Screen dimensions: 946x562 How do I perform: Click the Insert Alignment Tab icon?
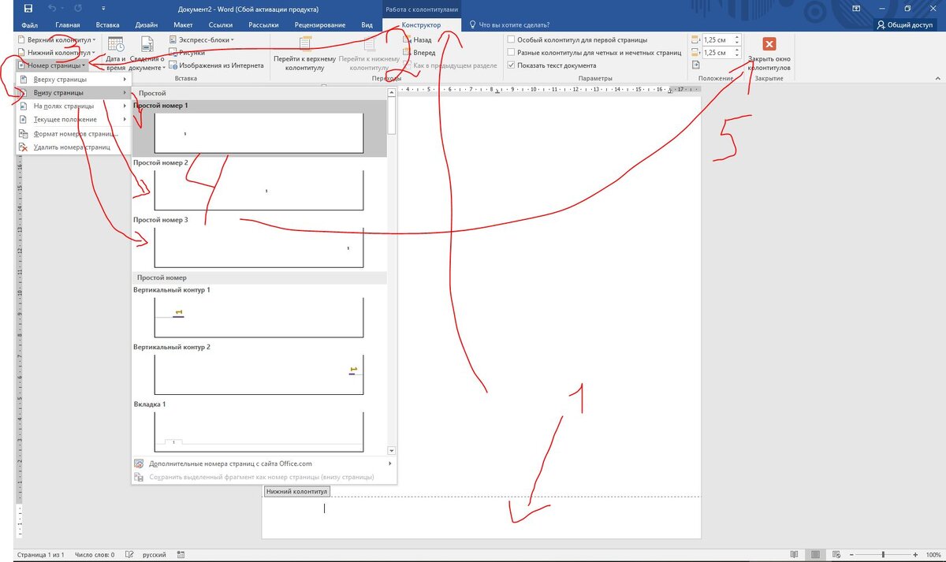coord(695,66)
